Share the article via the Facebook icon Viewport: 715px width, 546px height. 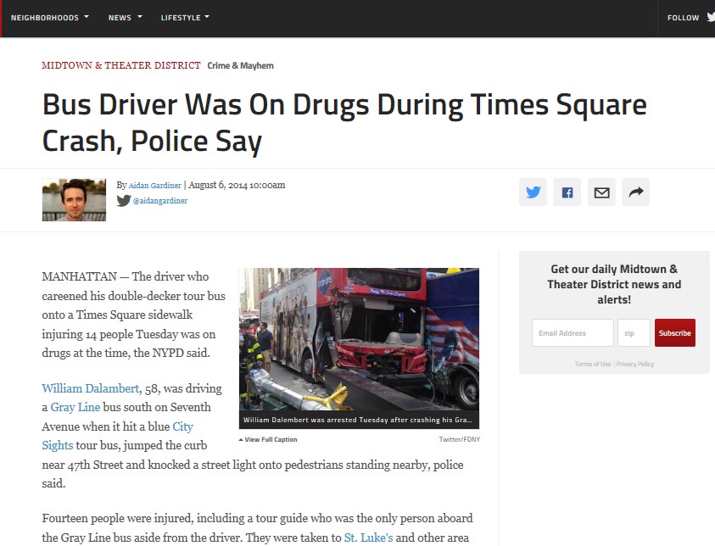[x=567, y=192]
